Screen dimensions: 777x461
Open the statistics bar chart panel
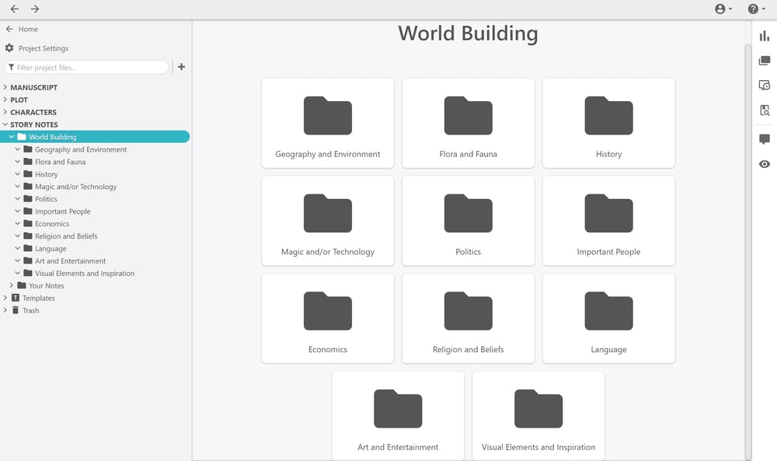point(765,36)
